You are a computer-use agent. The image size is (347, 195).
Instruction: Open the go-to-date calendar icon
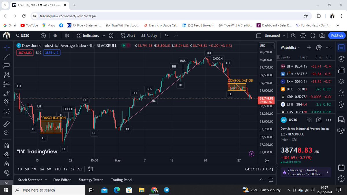tap(90, 169)
